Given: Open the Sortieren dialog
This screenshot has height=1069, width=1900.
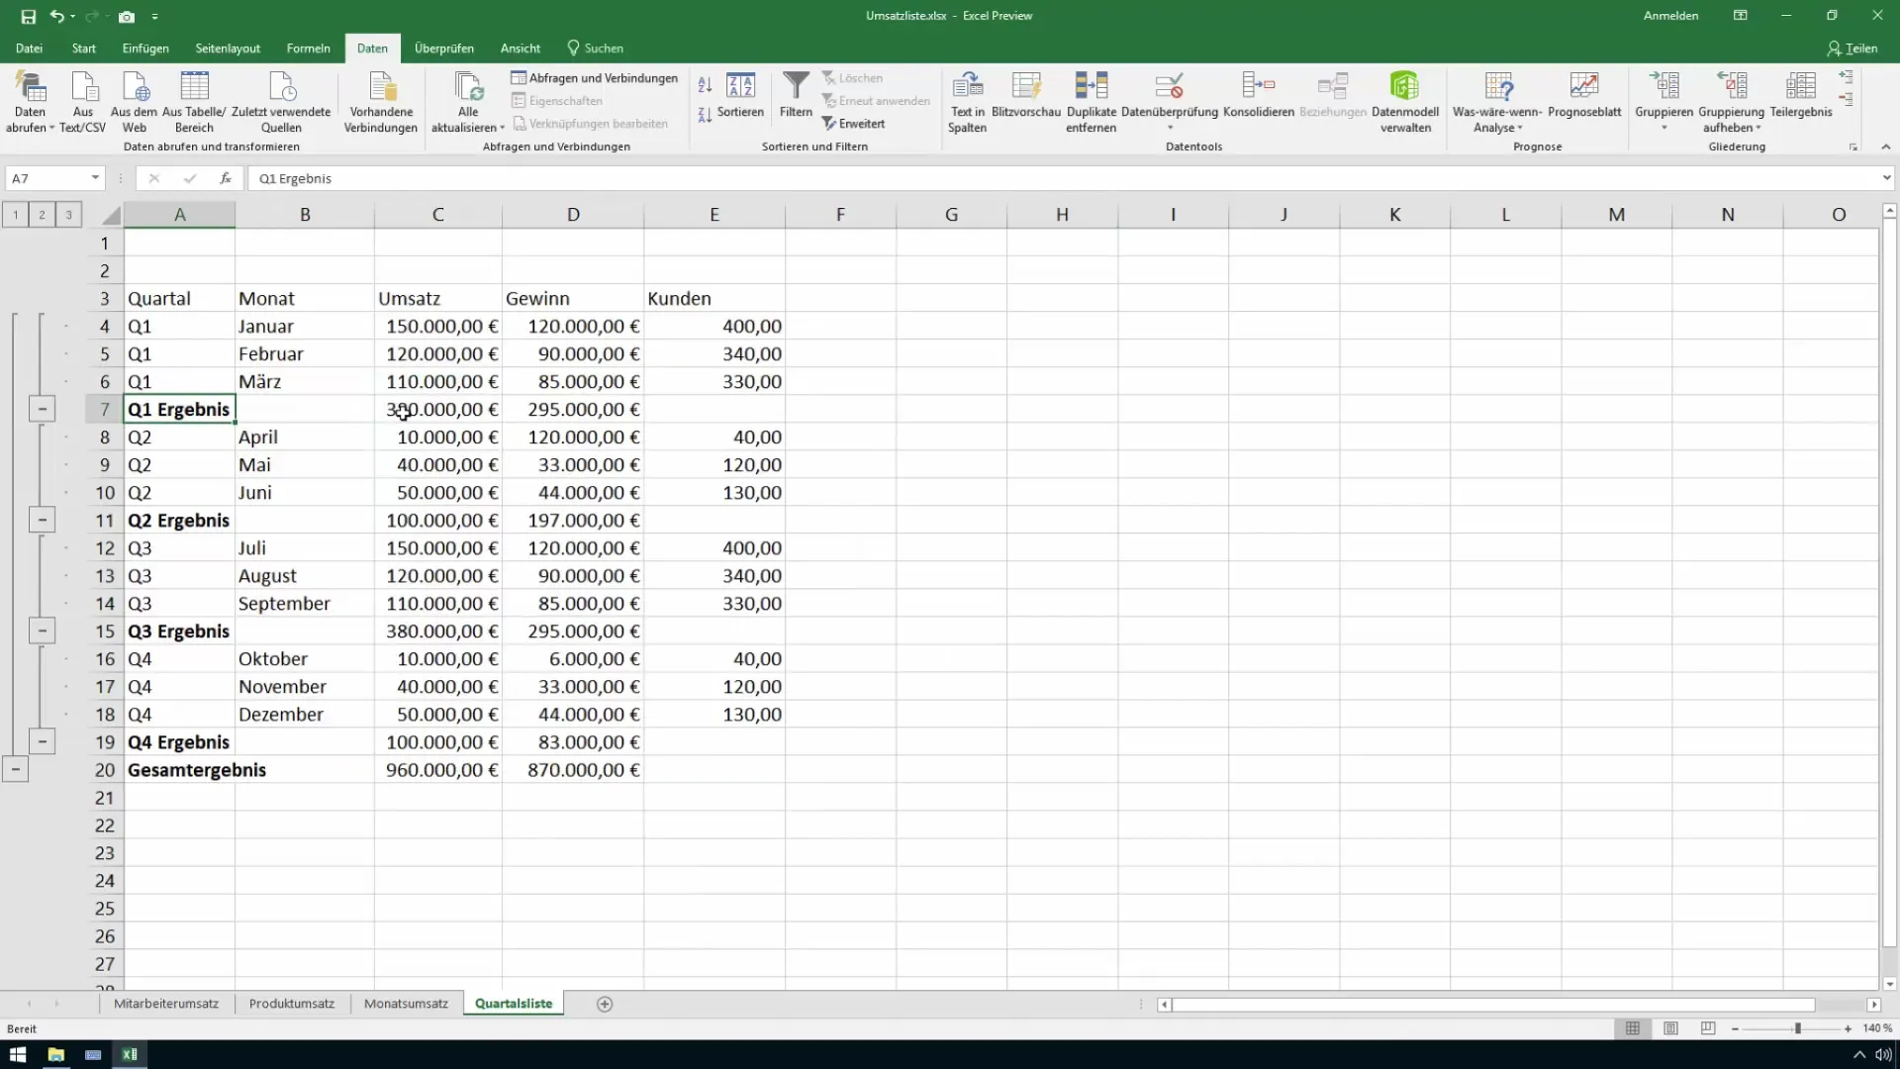Looking at the screenshot, I should coord(740,95).
